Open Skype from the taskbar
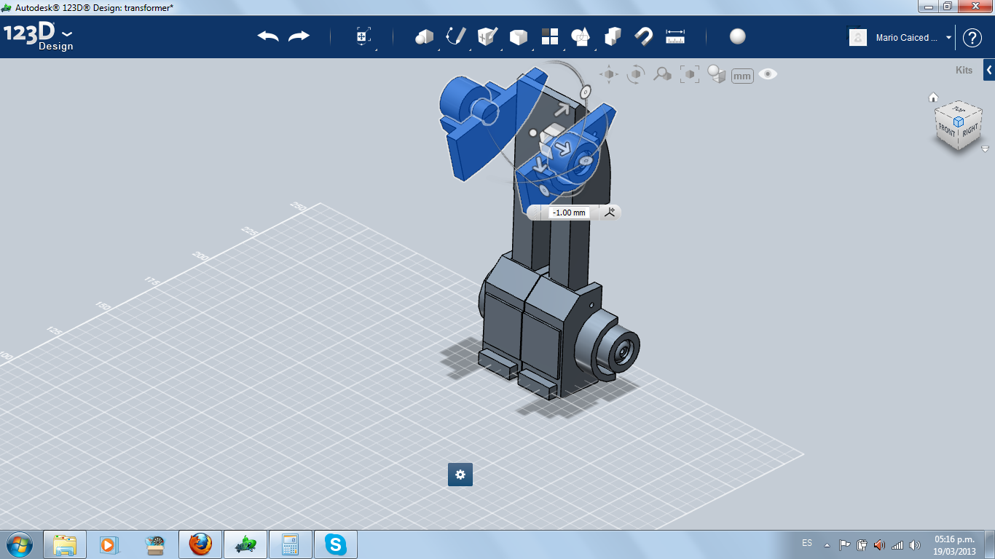This screenshot has height=559, width=995. click(x=335, y=544)
